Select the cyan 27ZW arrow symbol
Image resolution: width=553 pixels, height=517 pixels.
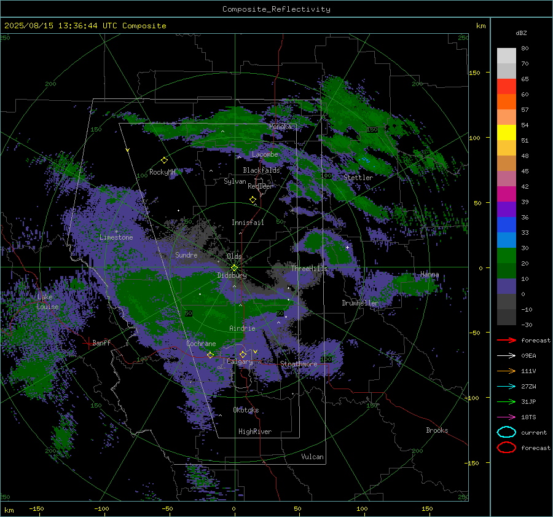click(506, 386)
